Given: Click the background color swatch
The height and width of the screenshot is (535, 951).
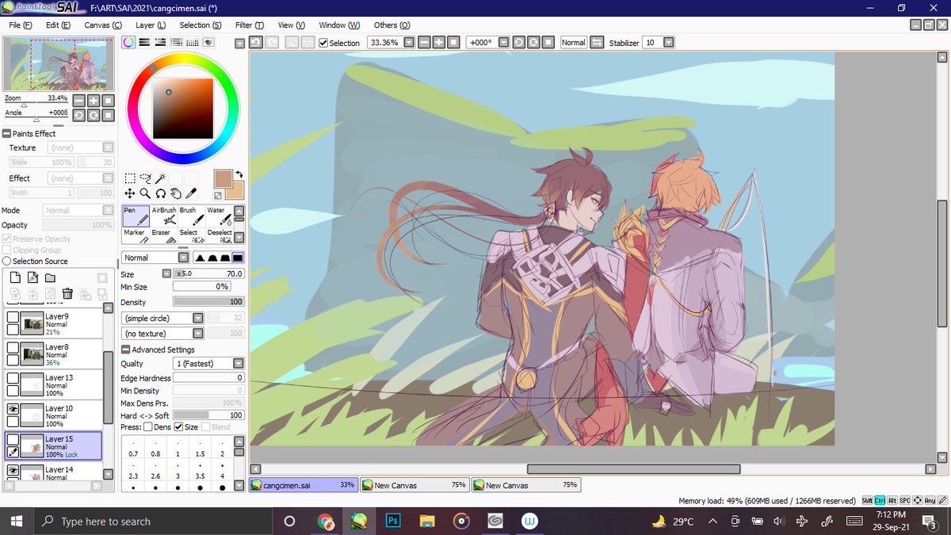Looking at the screenshot, I should point(237,191).
